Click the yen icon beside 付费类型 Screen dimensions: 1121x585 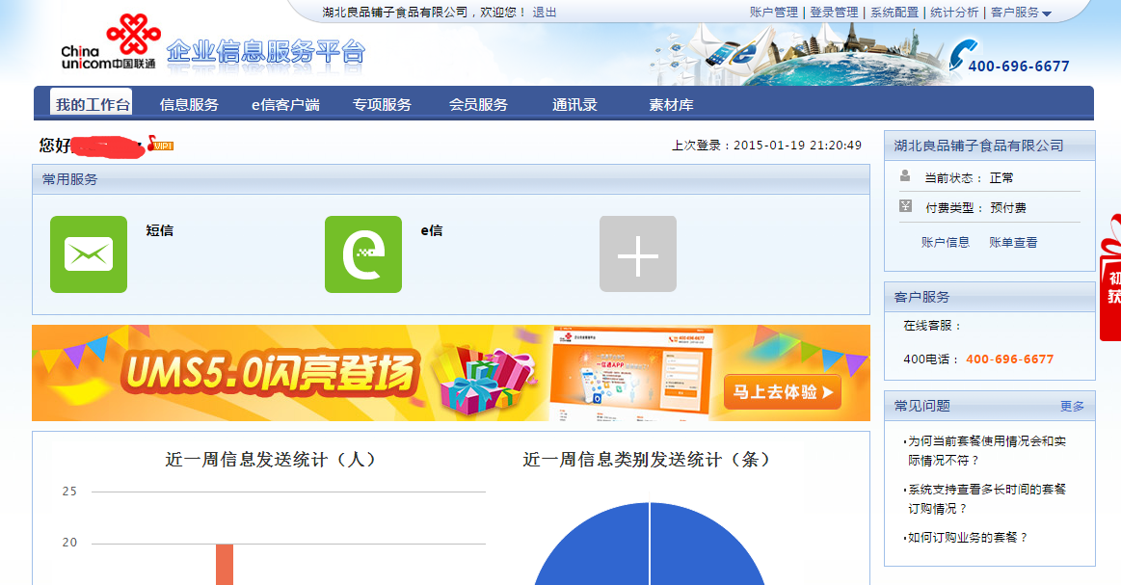click(905, 206)
